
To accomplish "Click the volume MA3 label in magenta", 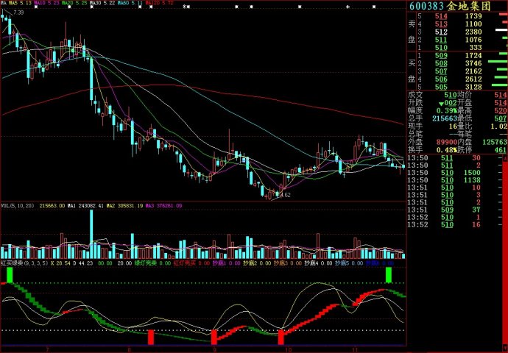I will [164, 206].
